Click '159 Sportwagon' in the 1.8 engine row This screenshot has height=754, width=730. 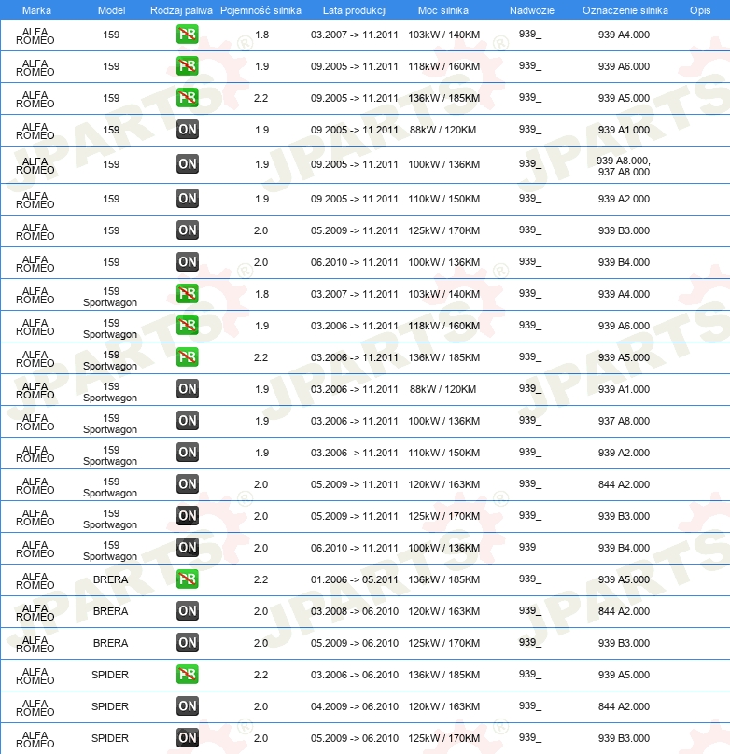pyautogui.click(x=110, y=297)
